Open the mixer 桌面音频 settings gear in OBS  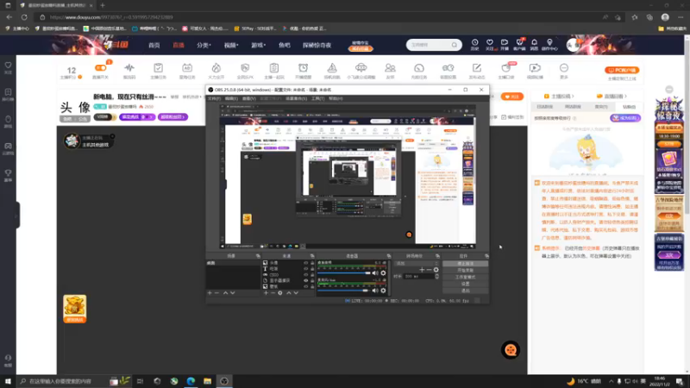pyautogui.click(x=383, y=273)
